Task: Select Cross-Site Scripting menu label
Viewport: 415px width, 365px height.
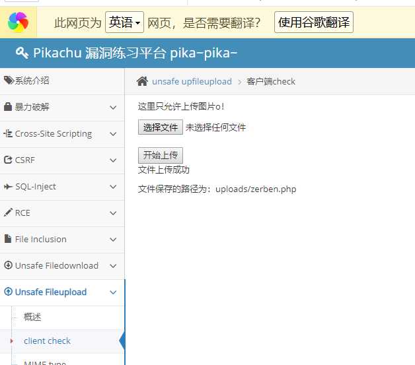Action: pyautogui.click(x=54, y=134)
